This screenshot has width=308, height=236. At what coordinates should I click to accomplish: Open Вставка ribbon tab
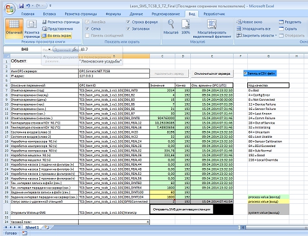pyautogui.click(x=50, y=14)
